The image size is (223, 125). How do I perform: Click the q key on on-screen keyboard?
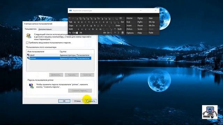pos(75,22)
